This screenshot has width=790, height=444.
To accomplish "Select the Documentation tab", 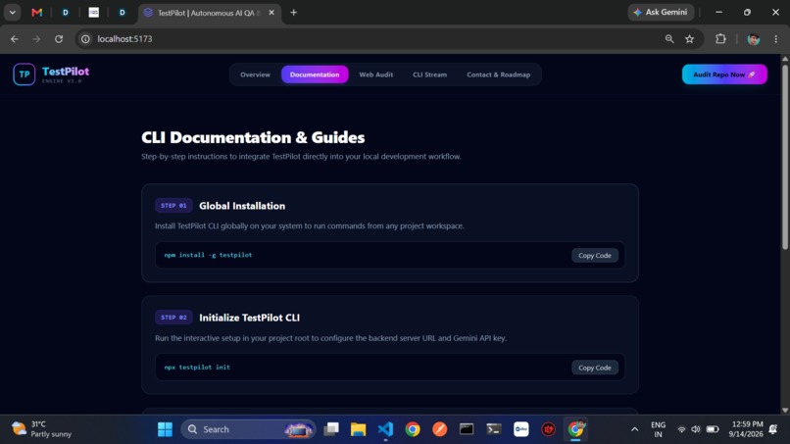I will [x=315, y=74].
